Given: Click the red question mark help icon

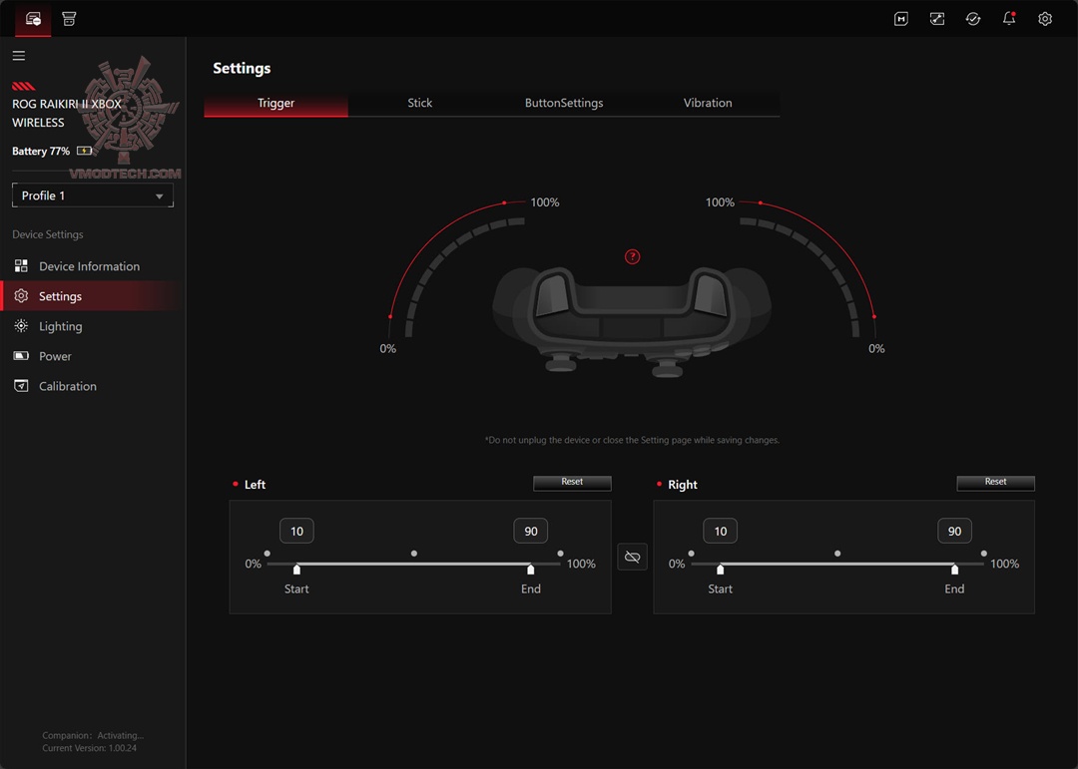Looking at the screenshot, I should 632,257.
